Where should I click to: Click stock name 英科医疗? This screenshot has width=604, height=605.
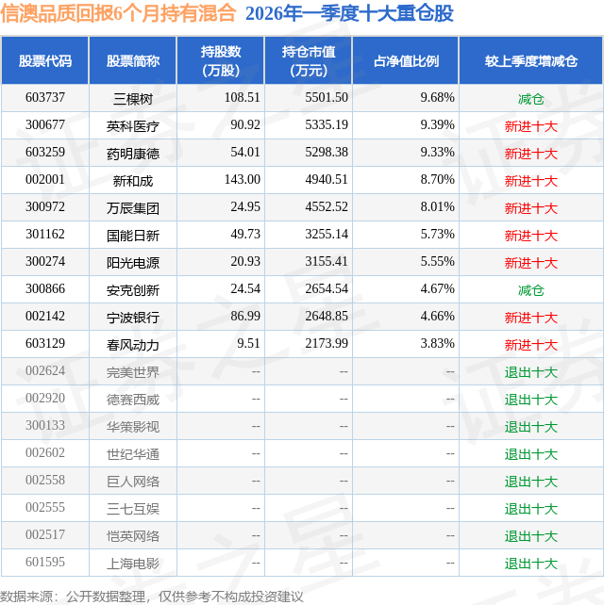[x=133, y=126]
